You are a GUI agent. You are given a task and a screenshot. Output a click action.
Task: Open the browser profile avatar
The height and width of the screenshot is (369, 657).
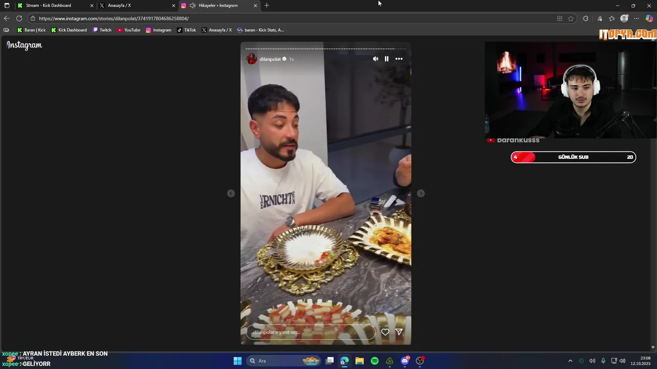point(624,18)
